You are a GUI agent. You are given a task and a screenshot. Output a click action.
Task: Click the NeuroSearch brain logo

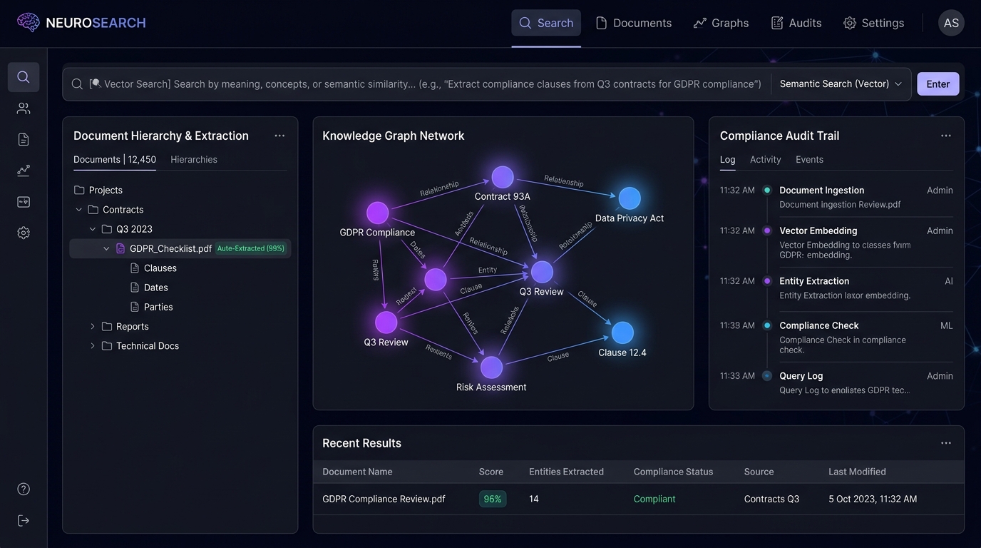[x=29, y=23]
